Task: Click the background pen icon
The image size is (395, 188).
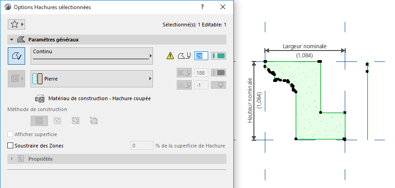Action: coord(183,84)
